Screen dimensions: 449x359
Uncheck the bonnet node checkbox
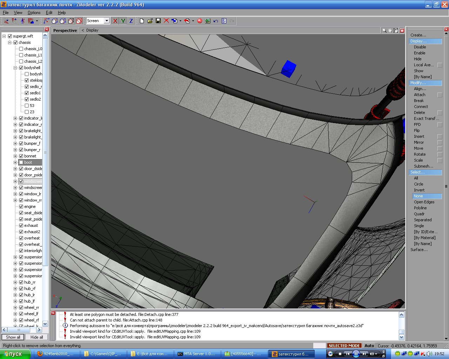[x=21, y=156]
